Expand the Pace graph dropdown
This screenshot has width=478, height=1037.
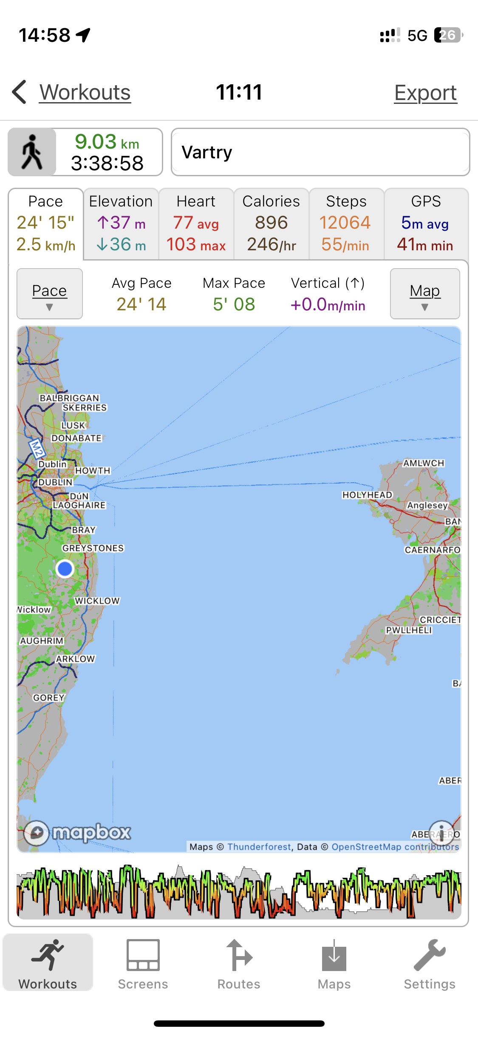click(50, 294)
